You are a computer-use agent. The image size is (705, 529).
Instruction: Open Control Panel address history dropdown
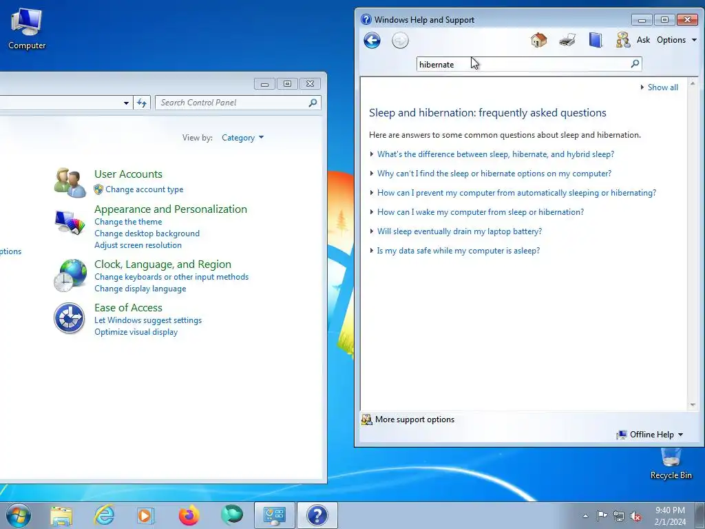click(126, 103)
